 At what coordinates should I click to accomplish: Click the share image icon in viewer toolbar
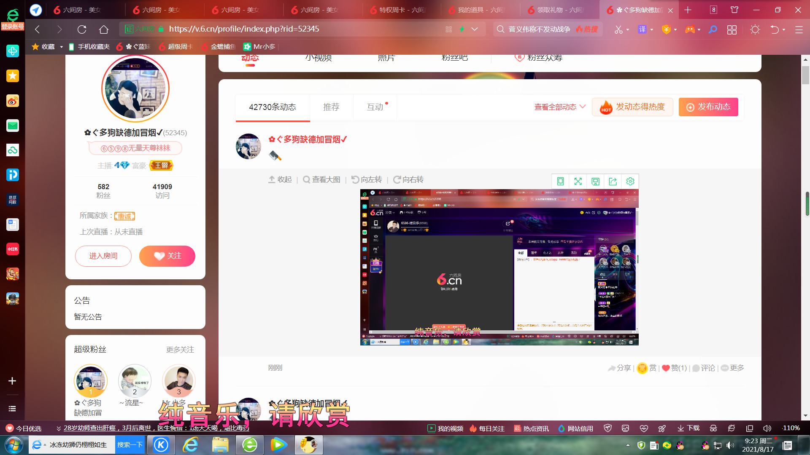click(613, 181)
